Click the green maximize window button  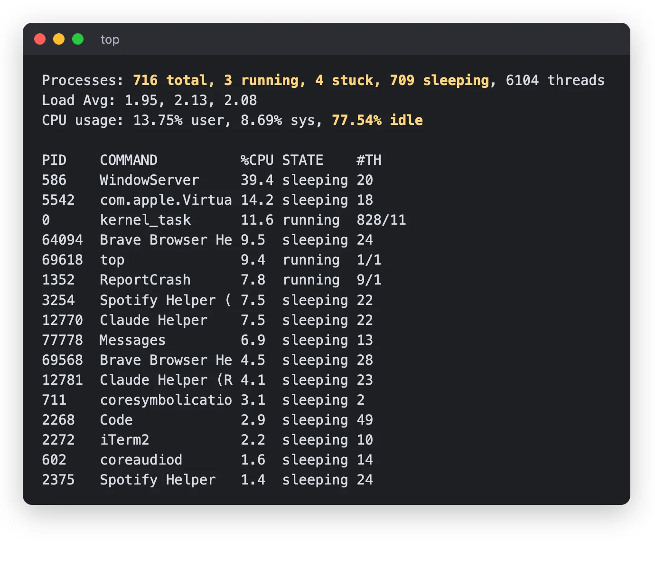(78, 39)
